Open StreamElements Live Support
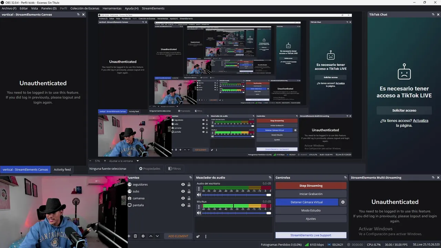The width and height of the screenshot is (441, 248). click(x=311, y=235)
